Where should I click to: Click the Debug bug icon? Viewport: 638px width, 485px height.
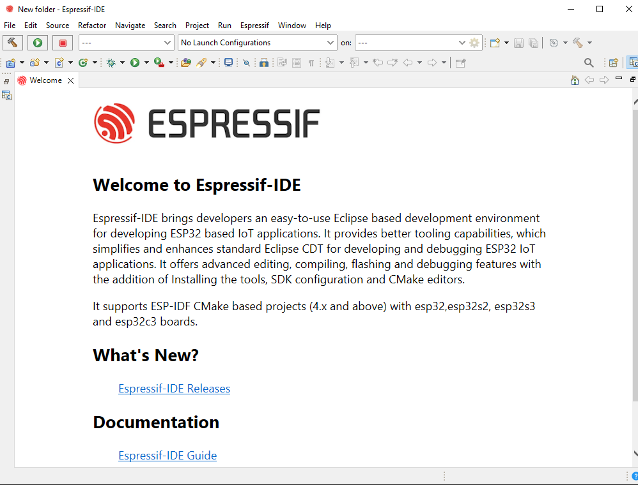(111, 63)
